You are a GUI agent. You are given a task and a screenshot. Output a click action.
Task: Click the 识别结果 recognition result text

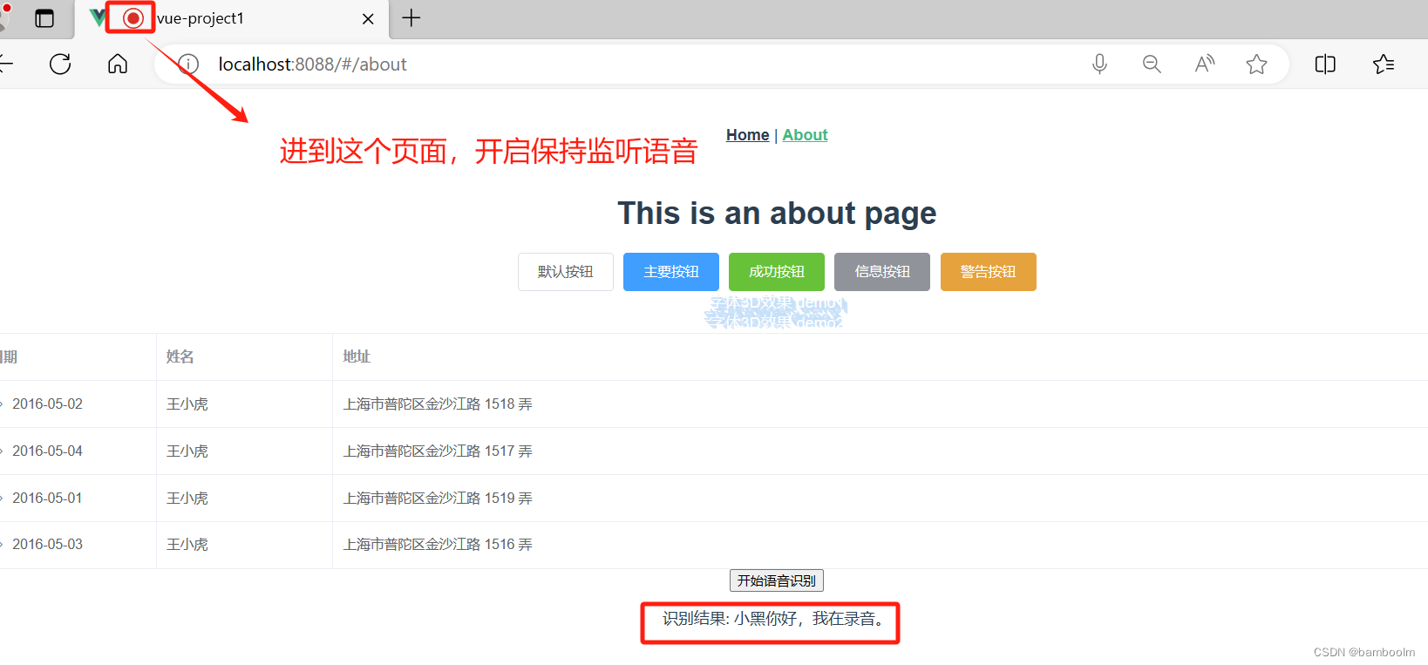(775, 619)
